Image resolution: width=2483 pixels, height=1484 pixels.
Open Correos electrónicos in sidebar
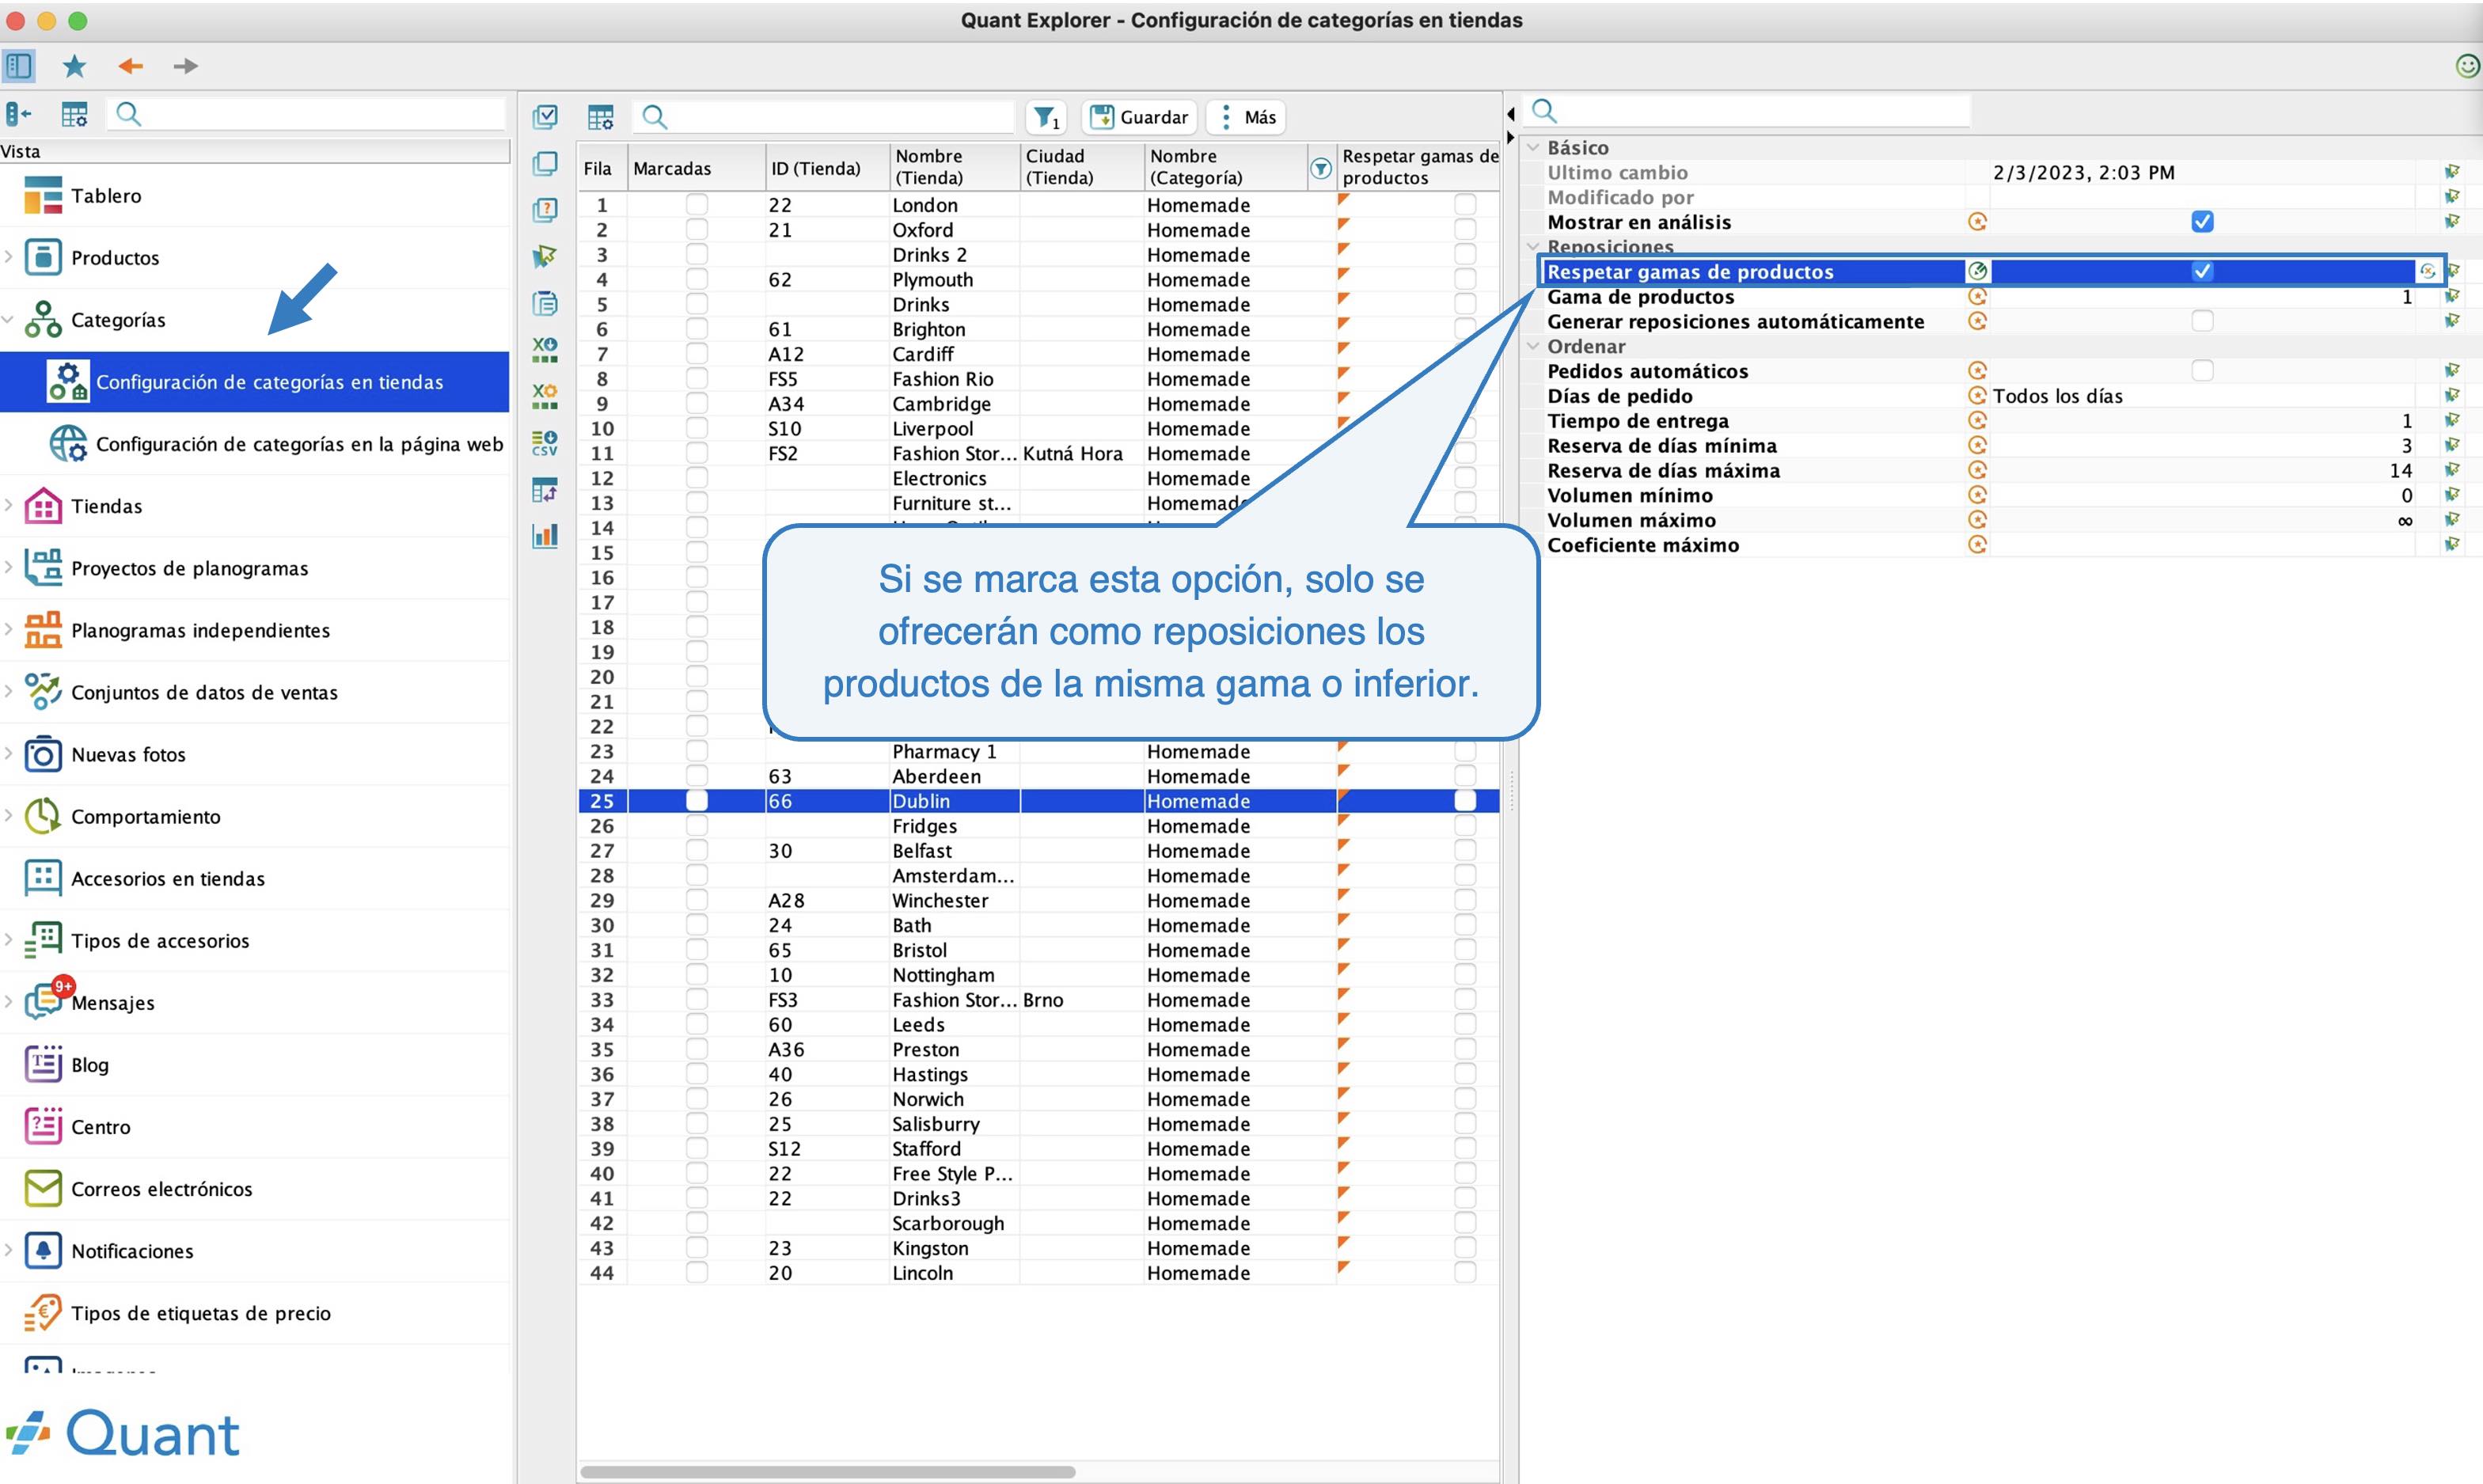[x=255, y=1188]
